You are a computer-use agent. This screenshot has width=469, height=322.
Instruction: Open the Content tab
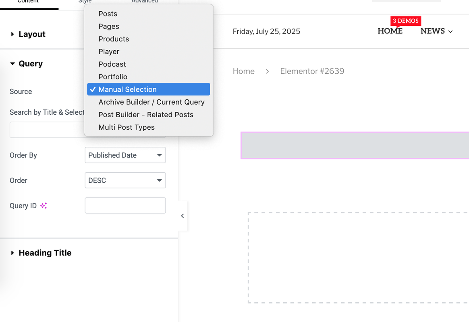[28, 2]
